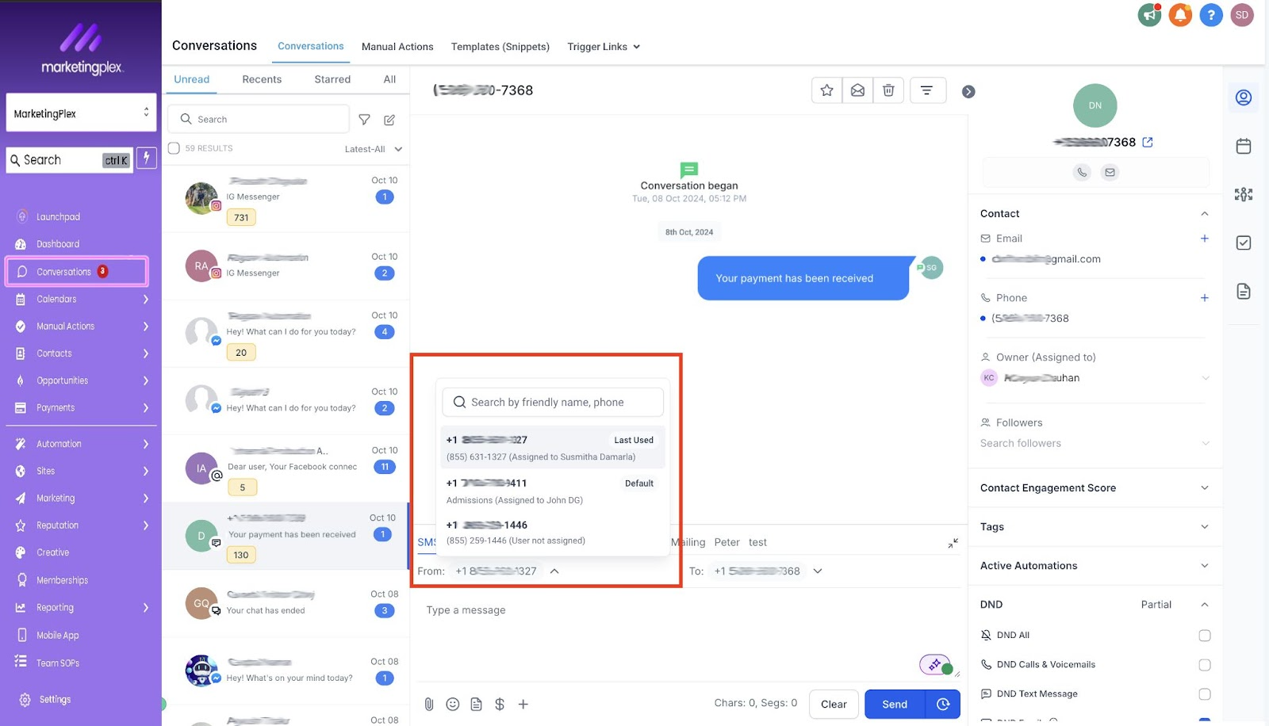Image resolution: width=1269 pixels, height=726 pixels.
Task: Mark conversation unread via envelope icon
Action: (x=857, y=90)
